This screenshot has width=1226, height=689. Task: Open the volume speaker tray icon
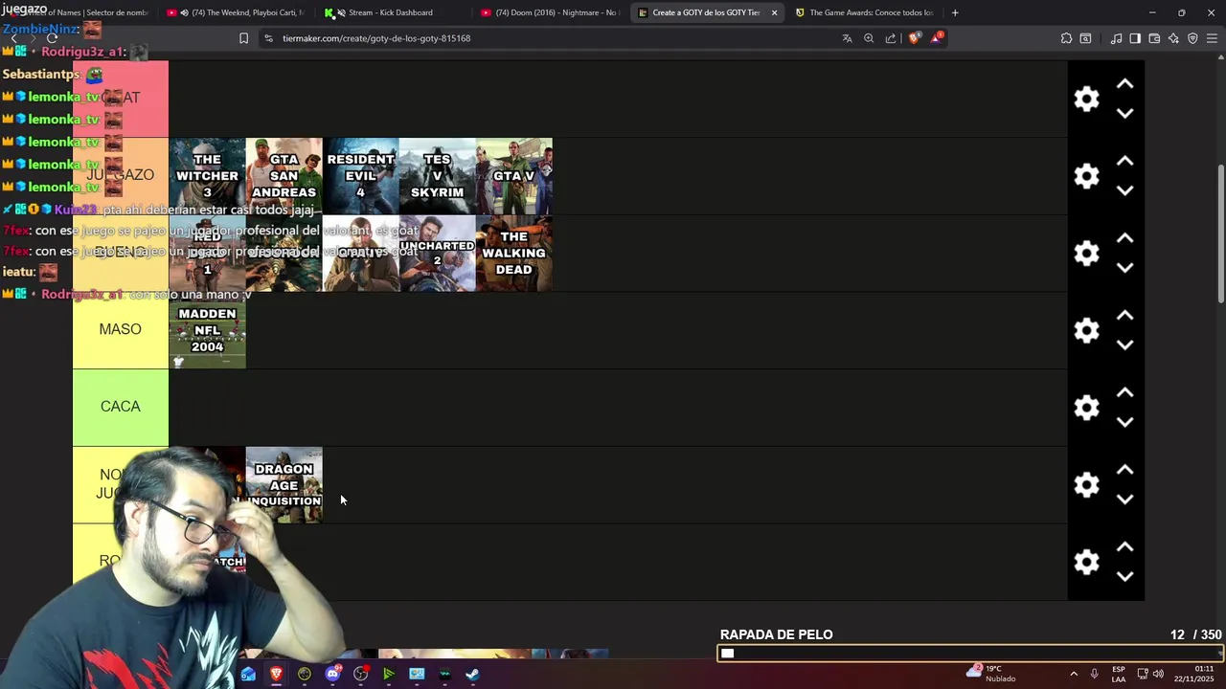(x=1157, y=674)
